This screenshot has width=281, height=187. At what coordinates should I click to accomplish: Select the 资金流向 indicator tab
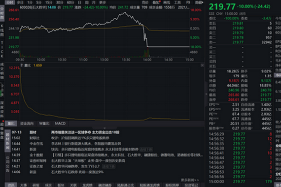tap(27, 124)
